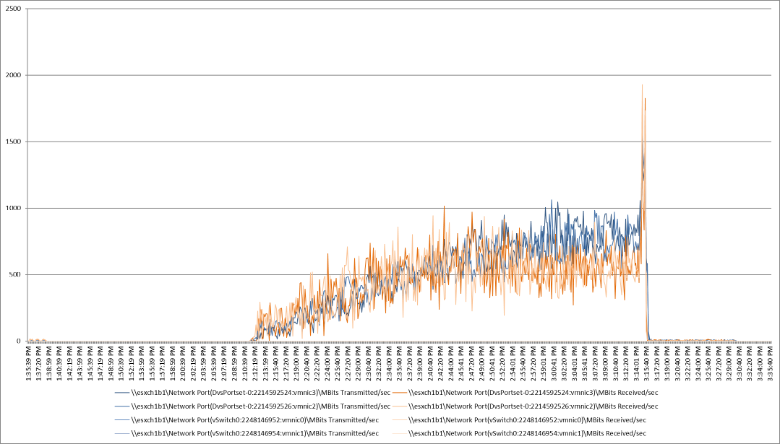
Task: Click the 500 y-axis label
Action: point(16,275)
